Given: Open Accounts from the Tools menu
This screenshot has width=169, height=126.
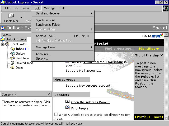Looking at the screenshot, I should pos(63,54).
